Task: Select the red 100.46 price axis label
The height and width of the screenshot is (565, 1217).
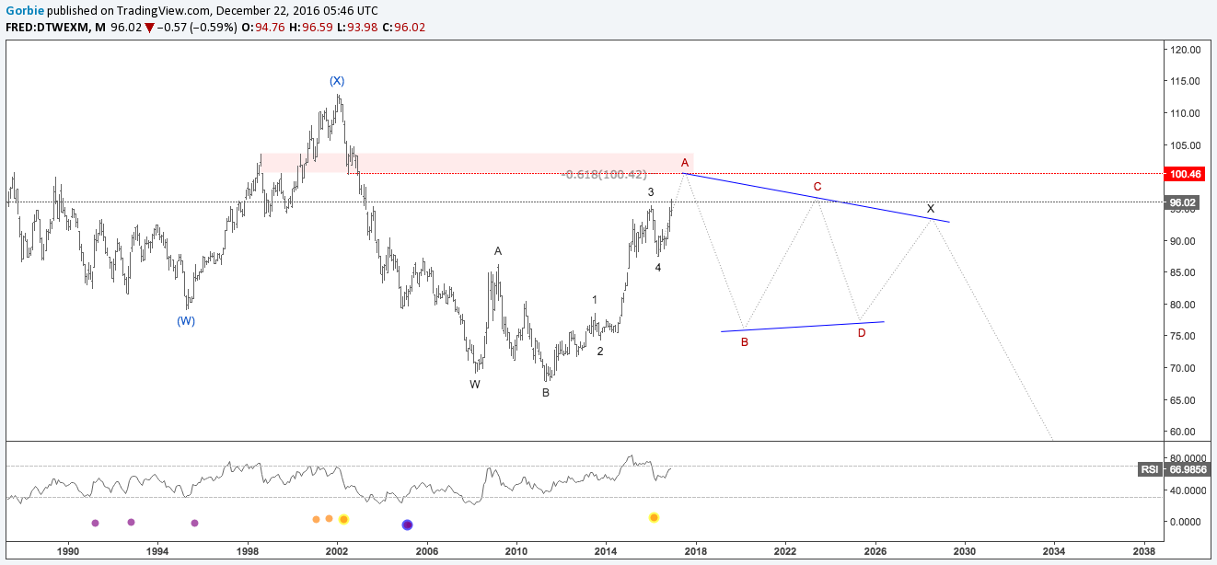Action: coord(1185,174)
